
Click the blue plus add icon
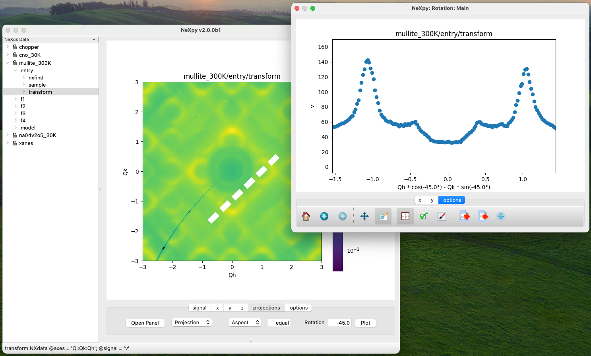[x=501, y=216]
